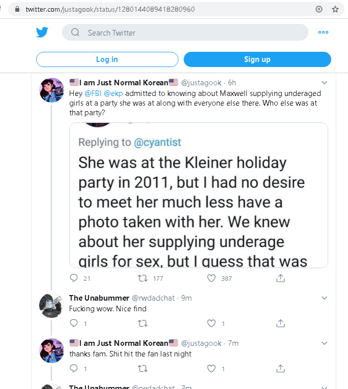Open the chevron menu on the 'thanks fam' tweet

tap(325, 343)
